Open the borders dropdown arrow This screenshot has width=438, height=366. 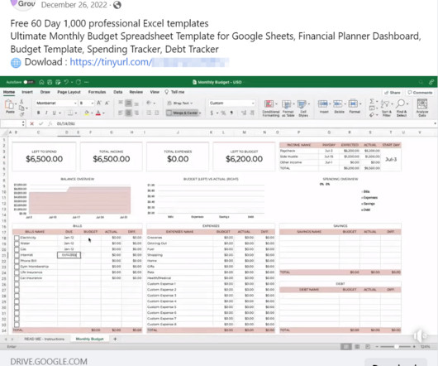(x=76, y=113)
